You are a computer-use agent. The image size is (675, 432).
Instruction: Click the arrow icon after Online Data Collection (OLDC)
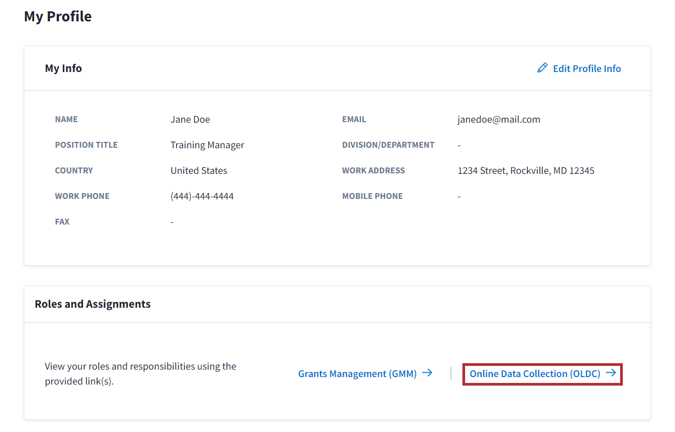pyautogui.click(x=611, y=373)
